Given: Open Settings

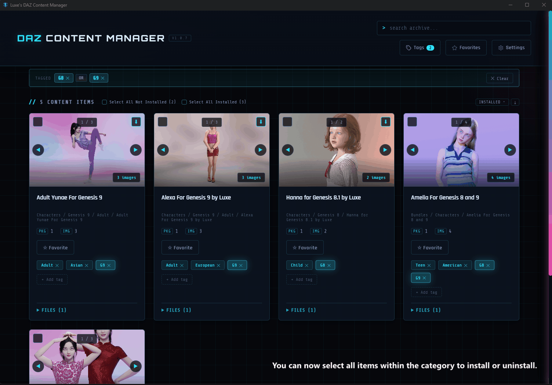Looking at the screenshot, I should [x=511, y=48].
